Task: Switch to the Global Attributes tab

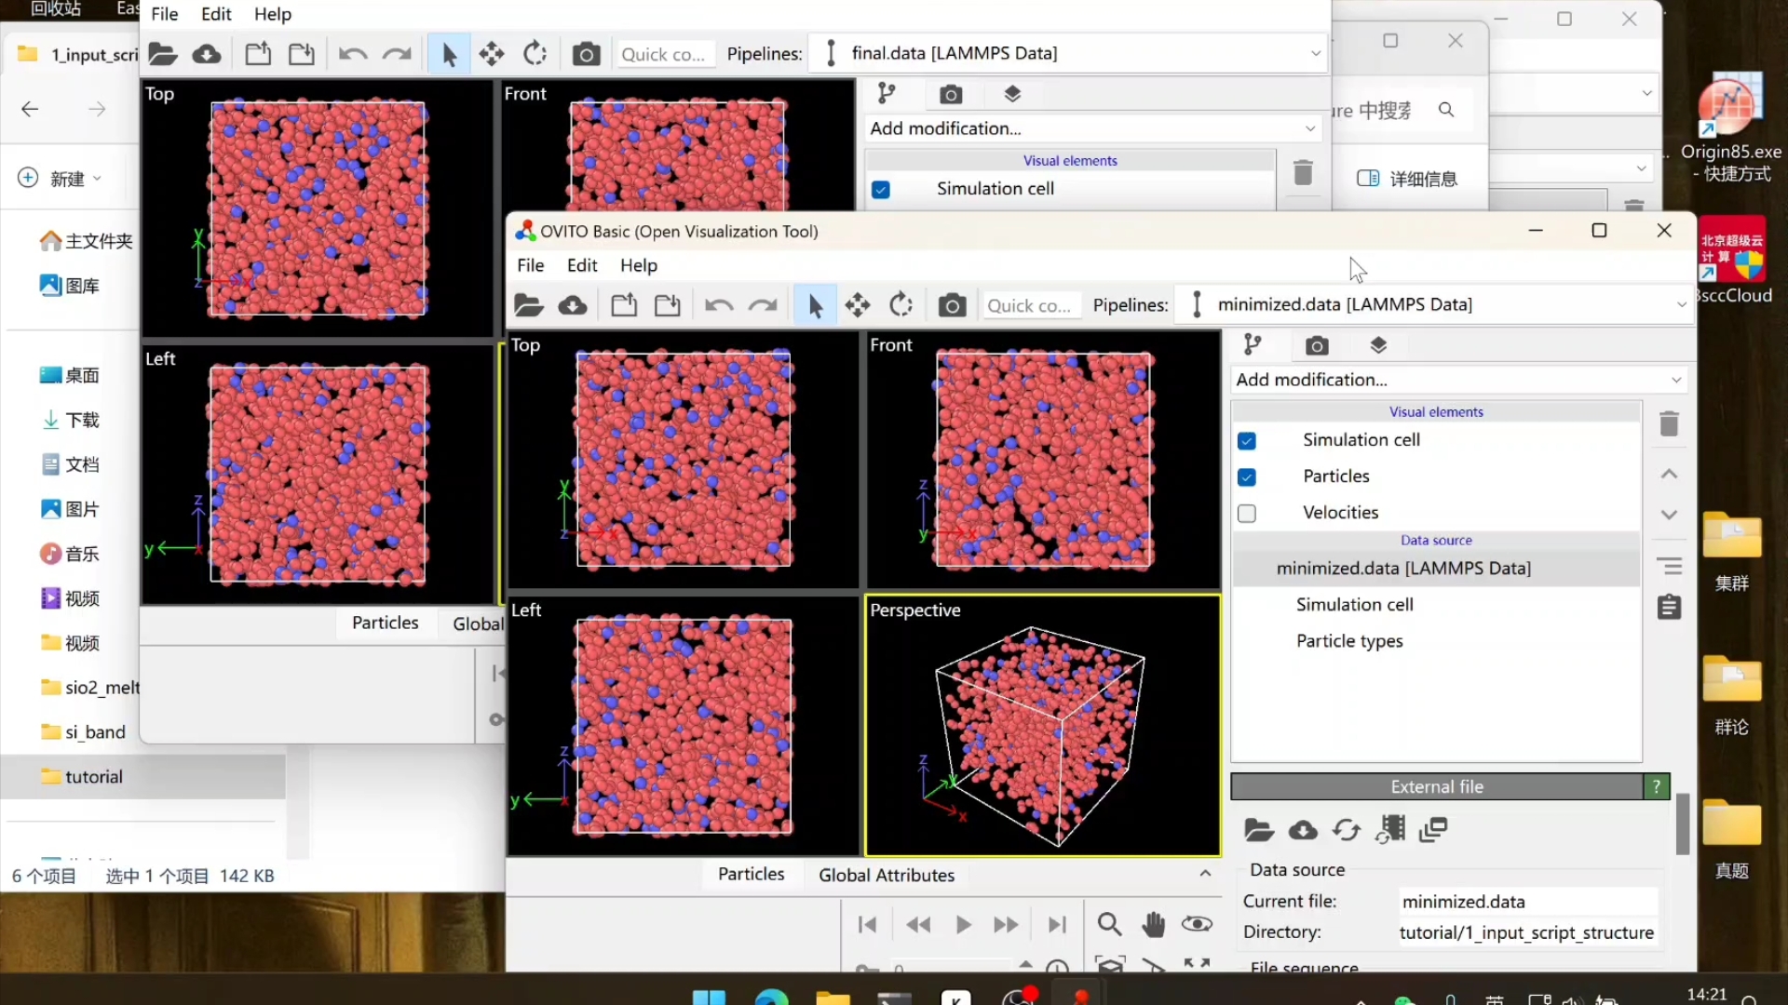Action: click(x=886, y=875)
